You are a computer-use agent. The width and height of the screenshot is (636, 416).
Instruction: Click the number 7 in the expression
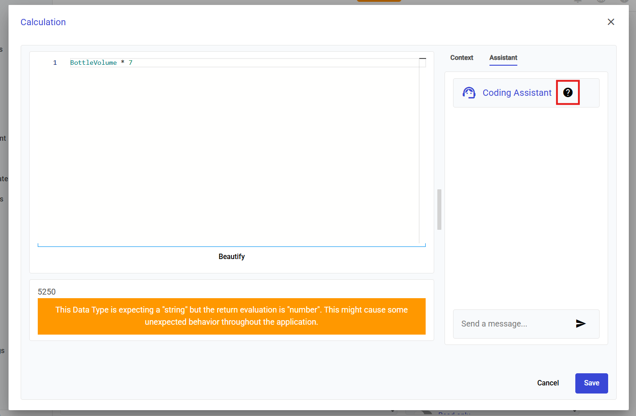[130, 63]
